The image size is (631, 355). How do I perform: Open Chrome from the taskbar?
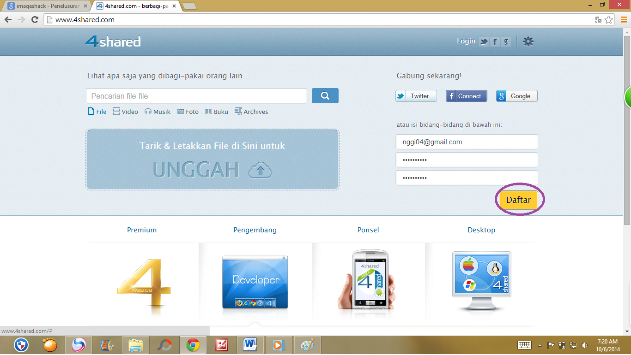tap(193, 345)
